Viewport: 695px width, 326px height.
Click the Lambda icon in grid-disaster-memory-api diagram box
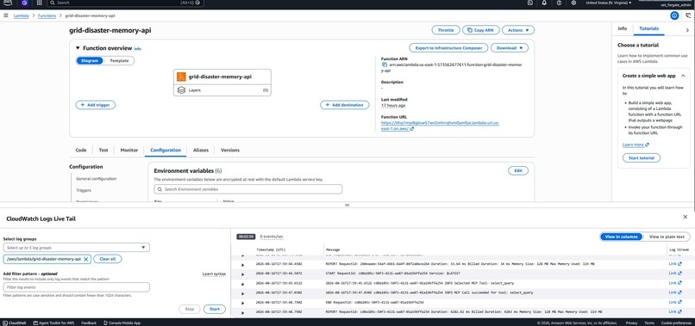(181, 77)
